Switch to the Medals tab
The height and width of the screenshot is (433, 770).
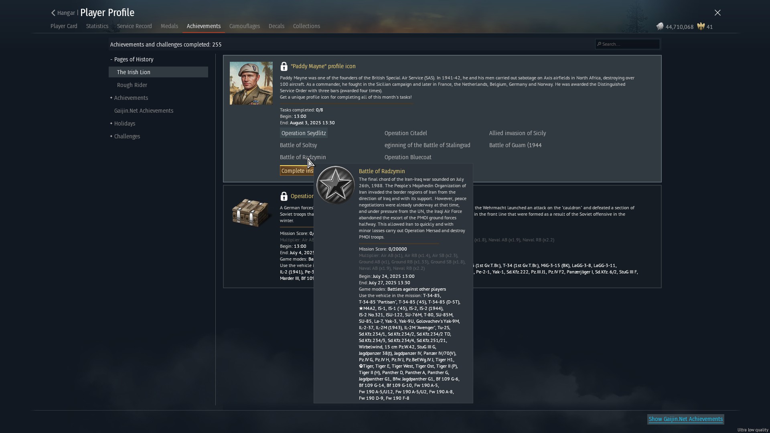pos(169,26)
